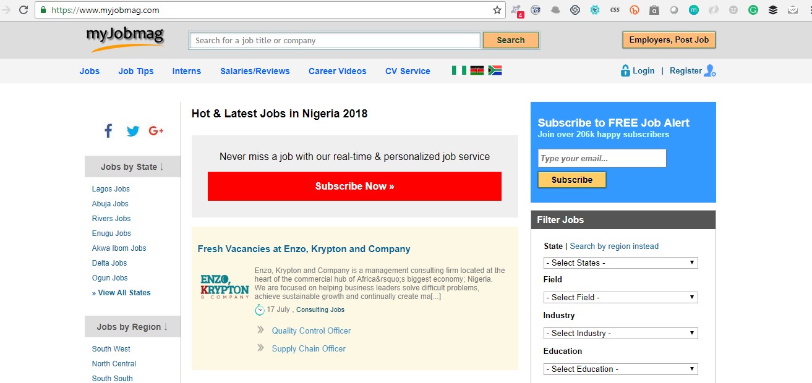Click the browser address bar URL
The width and height of the screenshot is (812, 383).
[105, 10]
